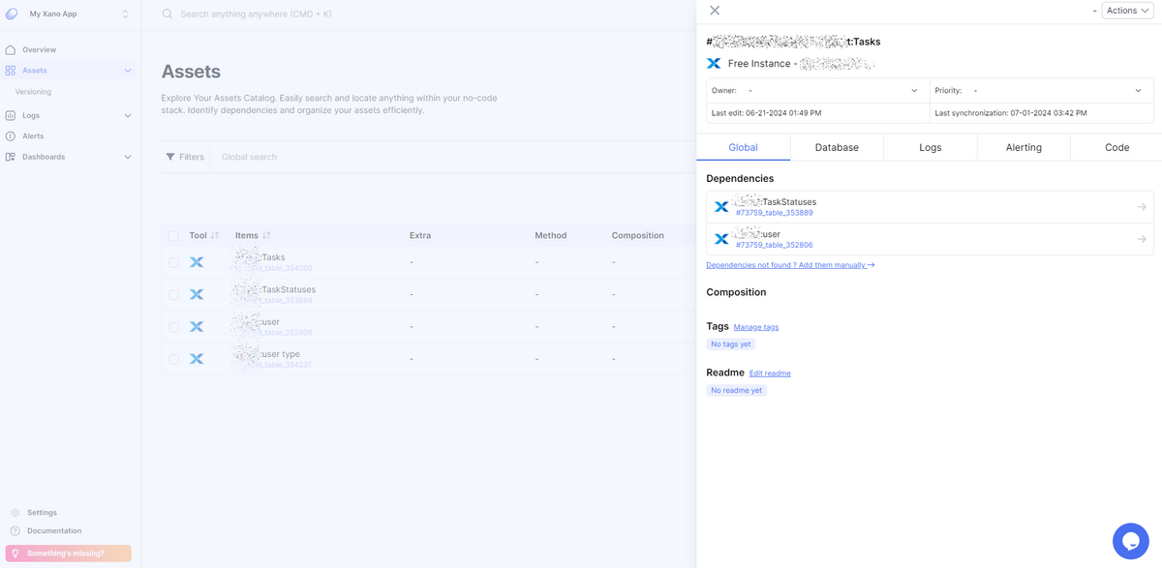Click Xano logo beside Free Instance

click(x=714, y=64)
